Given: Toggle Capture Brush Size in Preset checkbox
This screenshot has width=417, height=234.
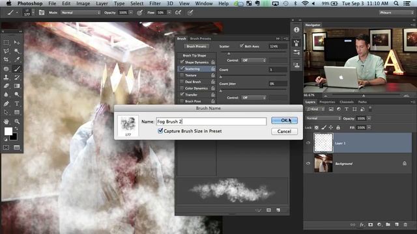Looking at the screenshot, I should (160, 131).
